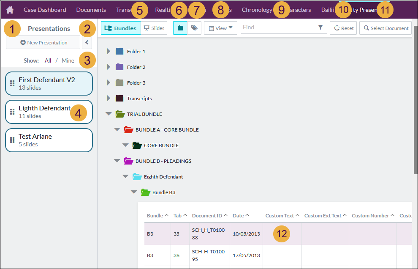Click the grey Folder 3 icon
The width and height of the screenshot is (418, 269).
119,83
